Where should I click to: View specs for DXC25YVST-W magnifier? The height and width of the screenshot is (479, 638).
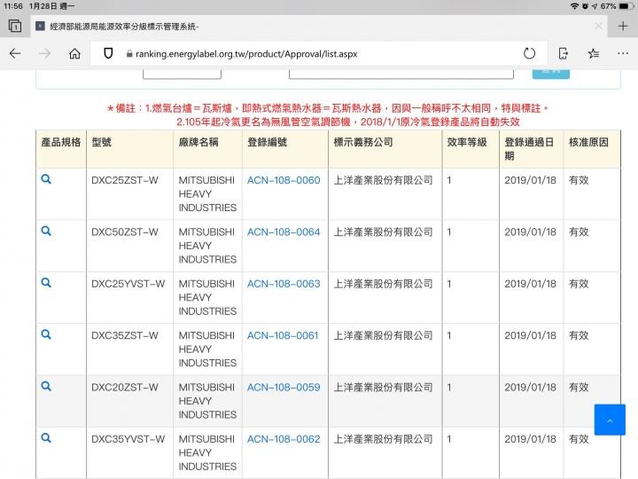[46, 283]
